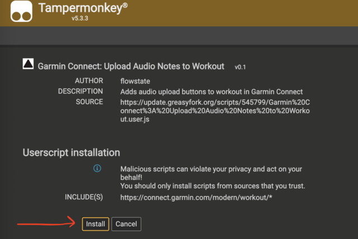Click the 'Userscript installation' heading
This screenshot has height=239, width=358.
[x=71, y=152]
